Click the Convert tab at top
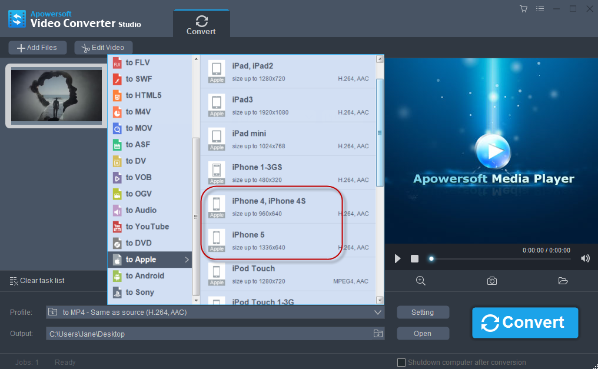Screen dimensions: 598x369 coord(201,24)
